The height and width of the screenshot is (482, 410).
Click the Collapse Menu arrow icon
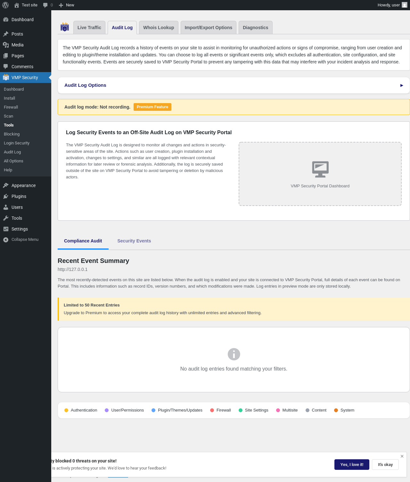[x=6, y=240]
